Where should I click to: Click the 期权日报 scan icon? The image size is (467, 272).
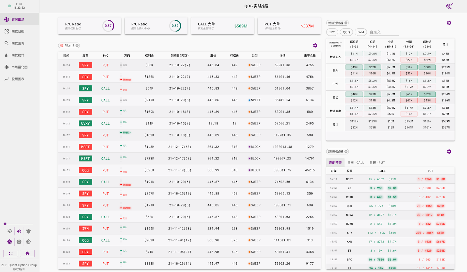coord(6,31)
